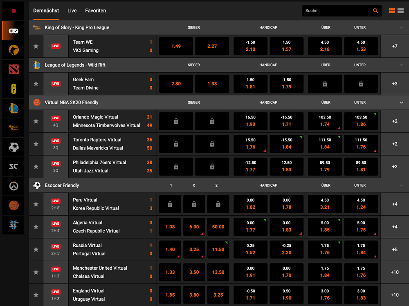Open the Dota 2 sidebar icon
The image size is (409, 306).
13,69
